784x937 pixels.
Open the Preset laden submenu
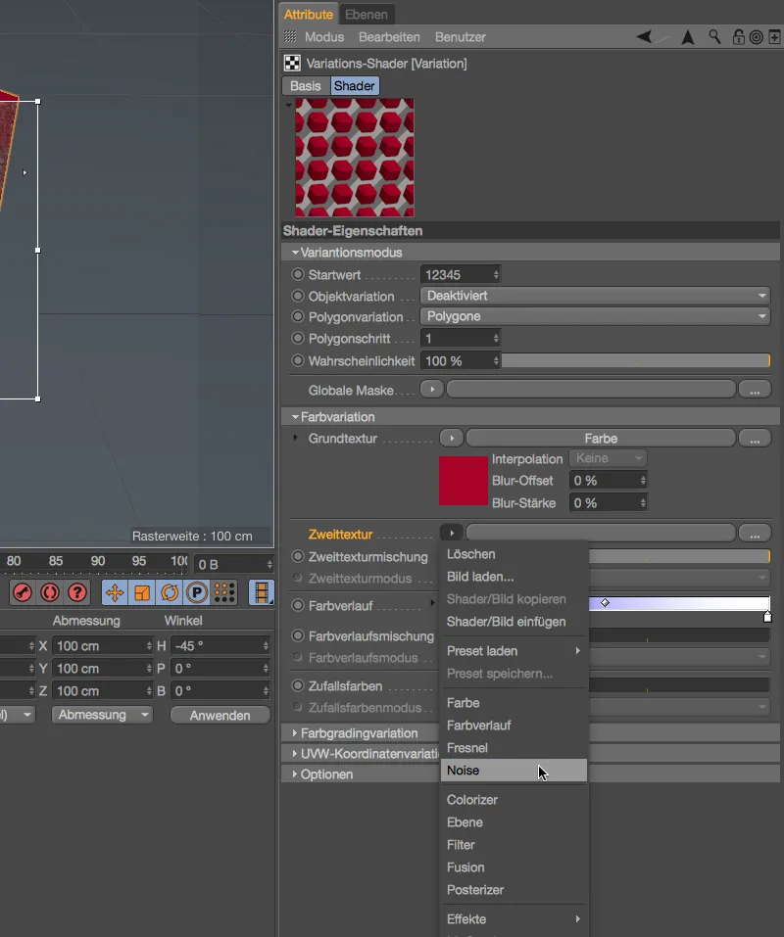(514, 651)
